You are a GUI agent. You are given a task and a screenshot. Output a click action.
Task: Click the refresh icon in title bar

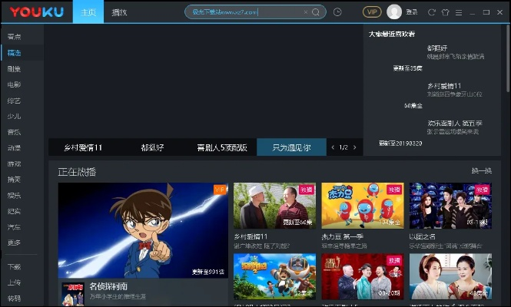coord(432,12)
